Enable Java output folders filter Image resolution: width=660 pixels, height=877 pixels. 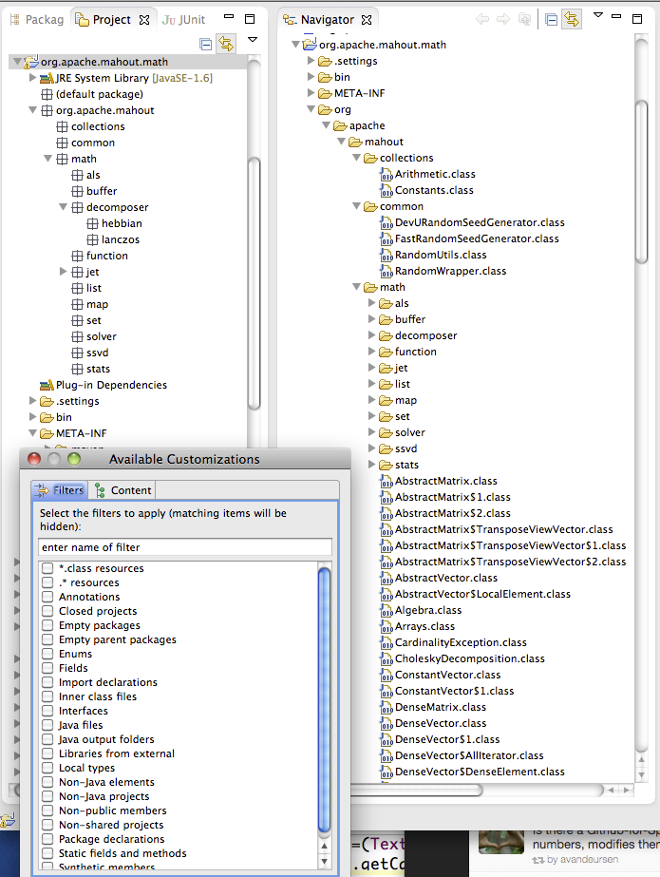point(48,739)
